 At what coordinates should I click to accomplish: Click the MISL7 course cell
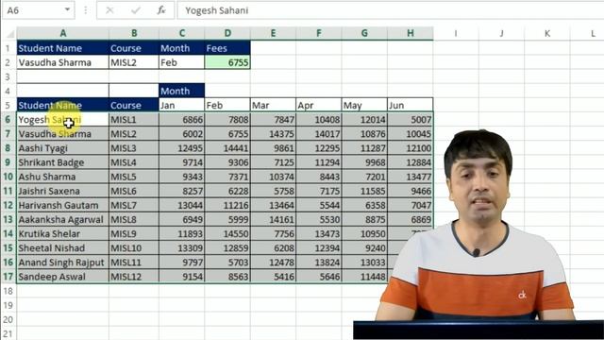coord(134,205)
